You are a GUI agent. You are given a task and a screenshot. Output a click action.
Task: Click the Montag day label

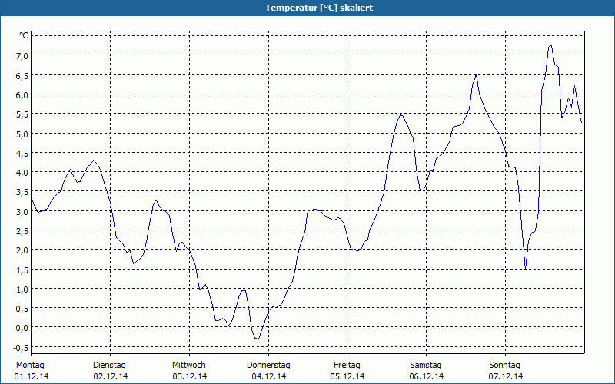[x=31, y=365]
